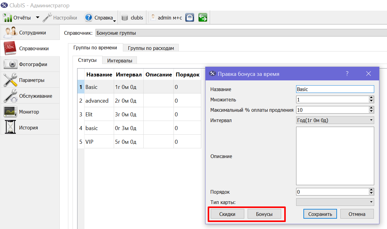Open dropdown arrow next to Отчёты
Image resolution: width=387 pixels, height=229 pixels.
pyautogui.click(x=38, y=17)
